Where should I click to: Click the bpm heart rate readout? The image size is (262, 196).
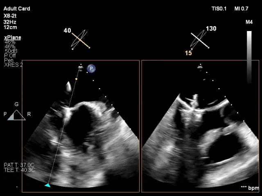pos(250,188)
